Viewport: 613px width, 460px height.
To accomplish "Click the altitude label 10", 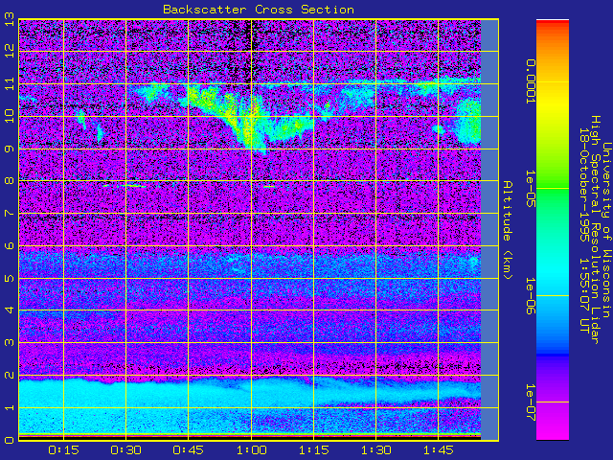I will (x=9, y=116).
